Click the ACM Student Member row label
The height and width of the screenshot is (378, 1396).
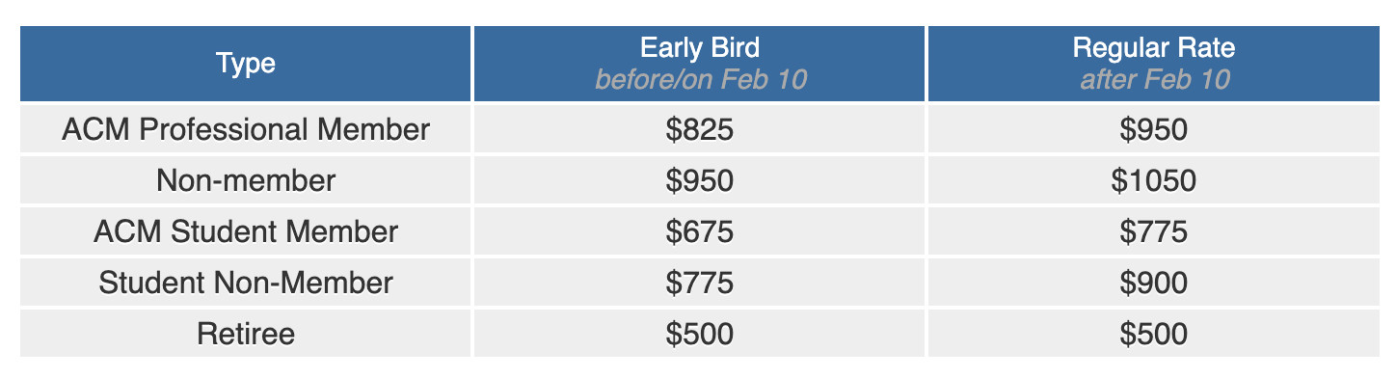pyautogui.click(x=246, y=231)
